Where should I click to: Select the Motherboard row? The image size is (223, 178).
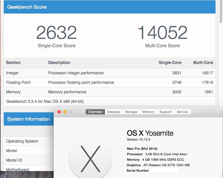(29, 168)
